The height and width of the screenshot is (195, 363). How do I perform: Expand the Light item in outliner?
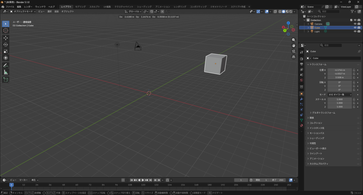click(308, 32)
